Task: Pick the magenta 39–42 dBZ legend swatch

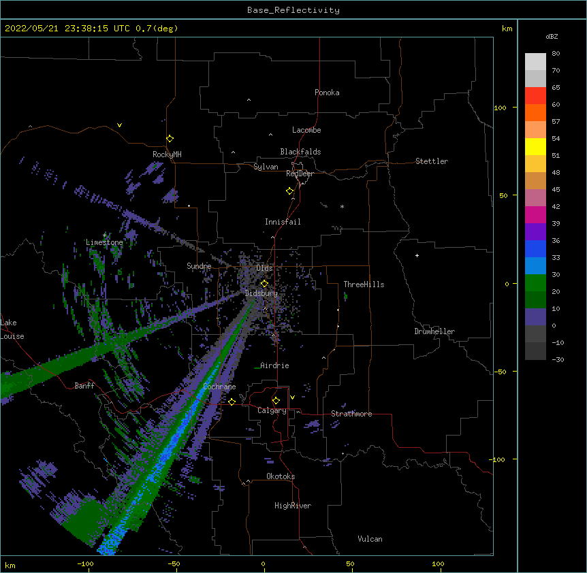Action: tap(535, 214)
